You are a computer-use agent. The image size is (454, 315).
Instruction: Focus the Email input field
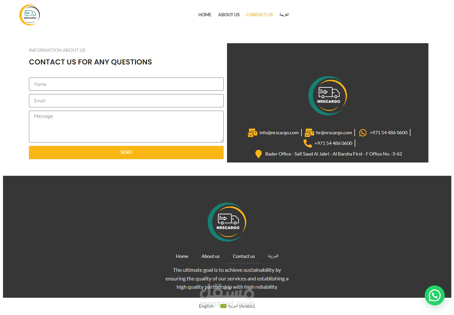pyautogui.click(x=126, y=101)
